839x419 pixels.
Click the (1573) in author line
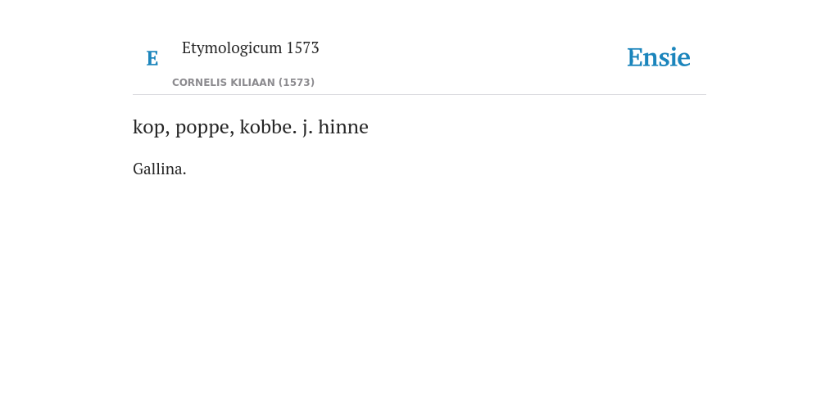(297, 83)
